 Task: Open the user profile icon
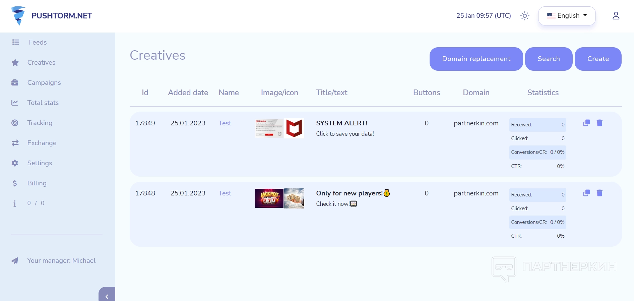point(616,16)
